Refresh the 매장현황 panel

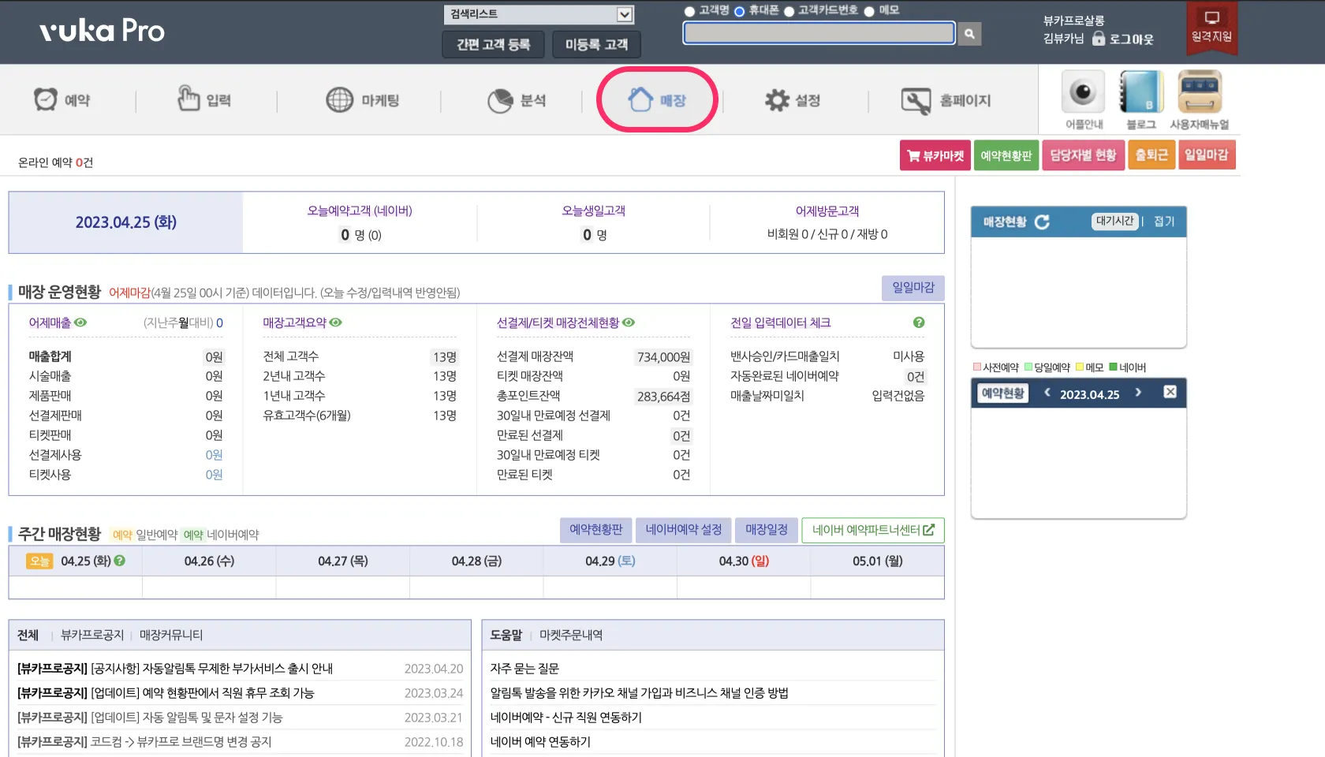(x=1042, y=222)
